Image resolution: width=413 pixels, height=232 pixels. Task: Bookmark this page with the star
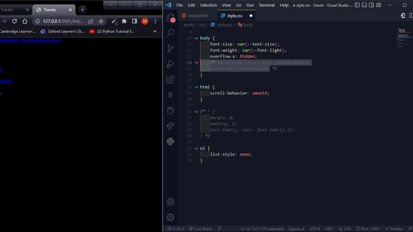pos(101,21)
